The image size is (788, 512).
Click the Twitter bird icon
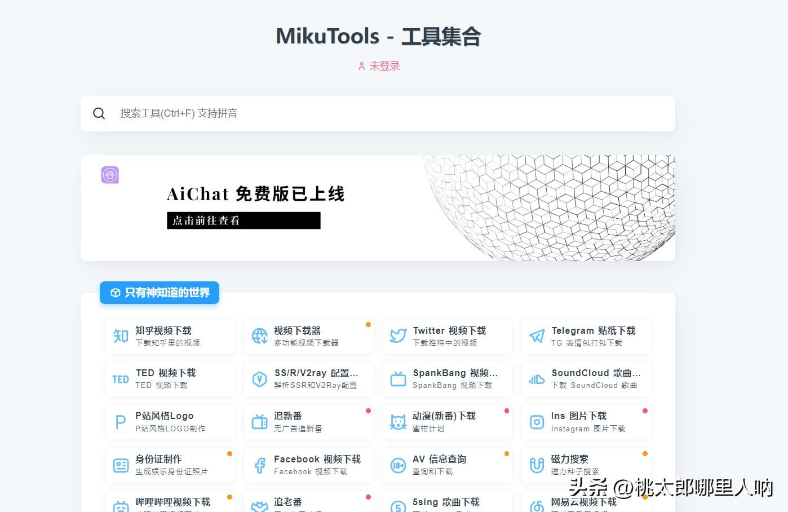point(398,337)
